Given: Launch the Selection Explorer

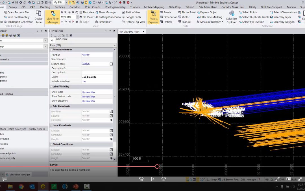Looking at the screenshot, I should pos(232,17).
